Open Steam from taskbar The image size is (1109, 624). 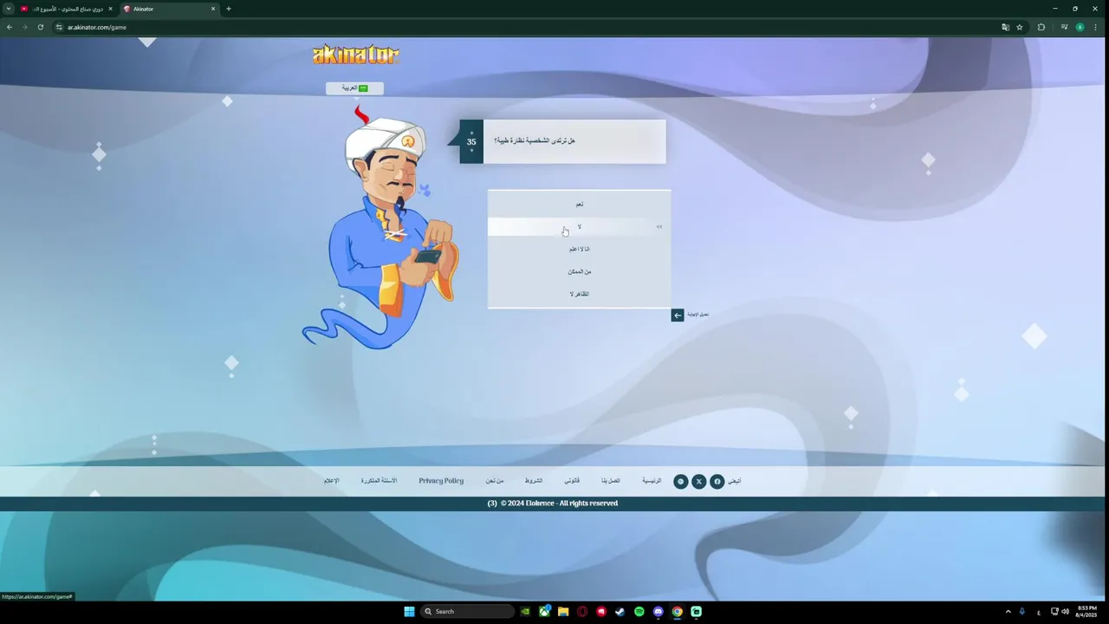point(620,611)
